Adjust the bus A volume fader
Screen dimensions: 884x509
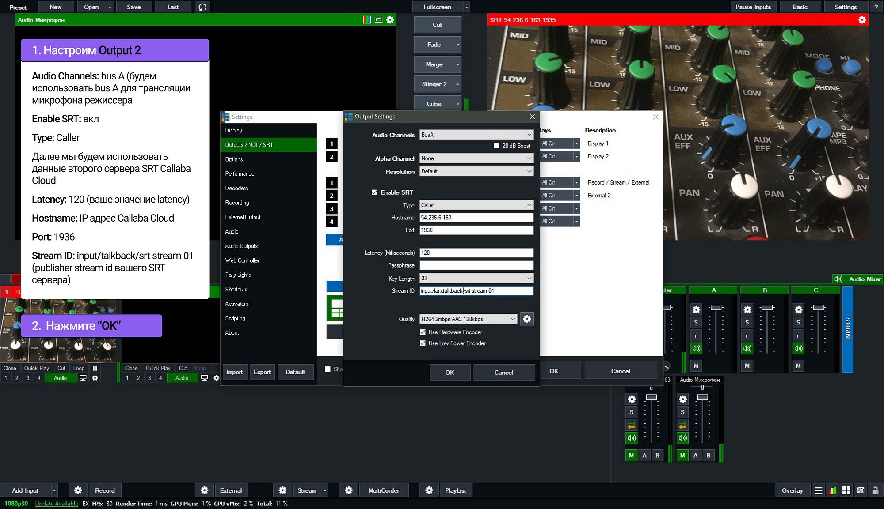tap(716, 307)
